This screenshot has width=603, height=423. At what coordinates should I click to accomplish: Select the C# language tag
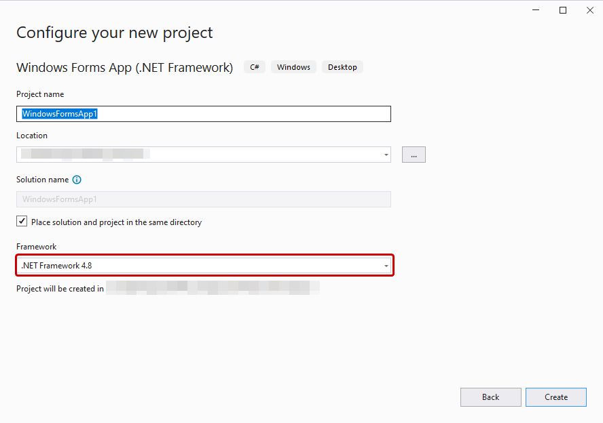(x=254, y=67)
